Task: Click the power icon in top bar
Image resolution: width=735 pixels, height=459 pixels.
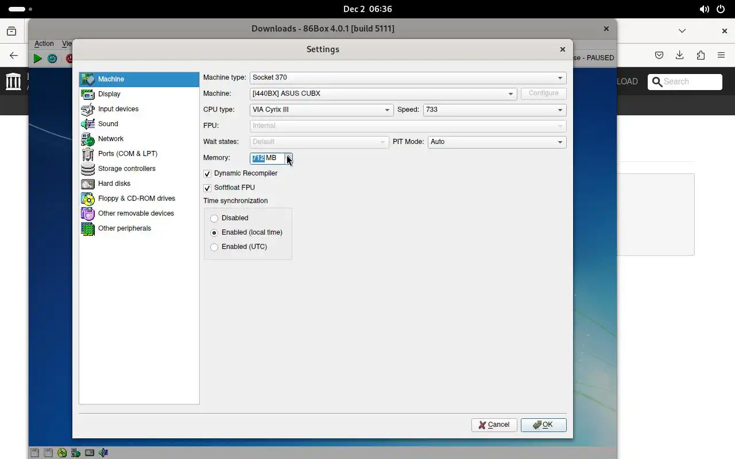Action: click(722, 9)
